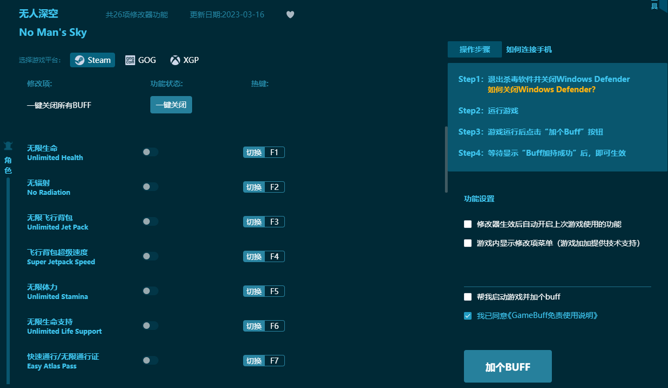Turn on Unlimited Stamina switch
This screenshot has width=668, height=388.
click(x=150, y=291)
